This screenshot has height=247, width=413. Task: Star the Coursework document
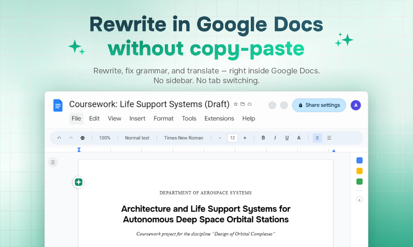click(236, 104)
